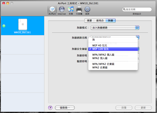Click the 協助我 button
The image size is (157, 113).
(65, 108)
